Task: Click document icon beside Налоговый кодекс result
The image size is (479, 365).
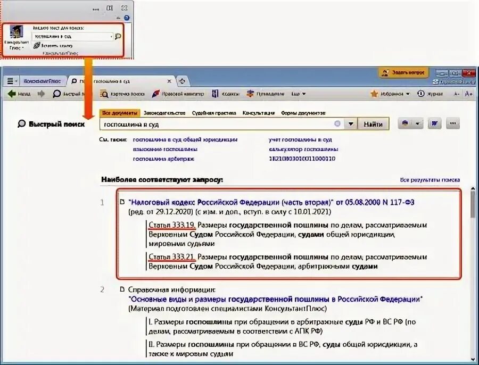Action: tap(122, 202)
